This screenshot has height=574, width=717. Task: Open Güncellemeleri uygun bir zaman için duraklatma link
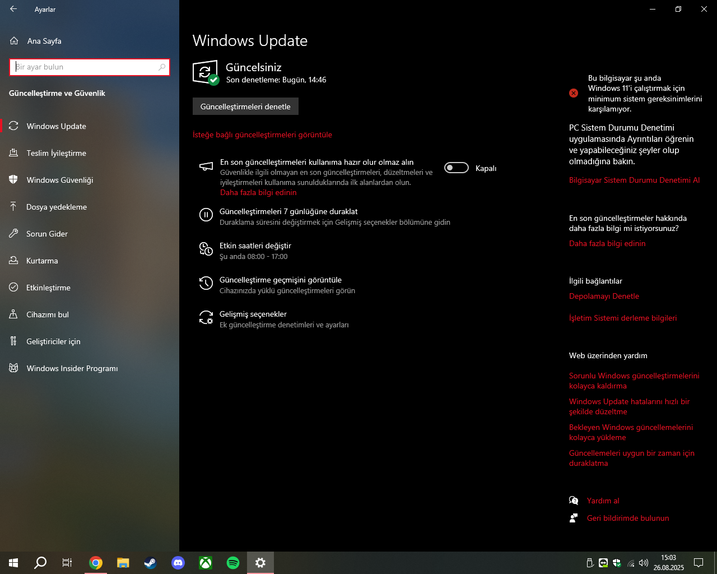[632, 458]
